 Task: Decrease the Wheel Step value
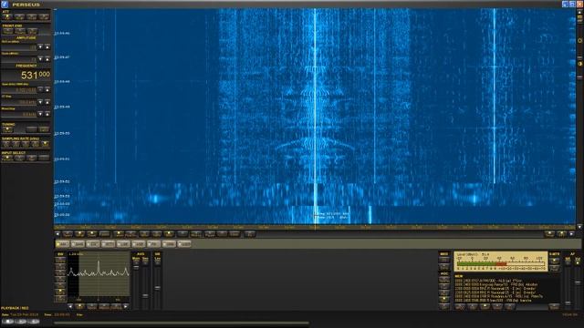[x=40, y=114]
